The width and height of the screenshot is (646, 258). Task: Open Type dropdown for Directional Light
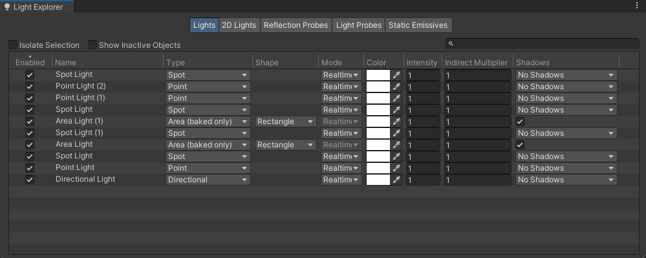pos(208,180)
